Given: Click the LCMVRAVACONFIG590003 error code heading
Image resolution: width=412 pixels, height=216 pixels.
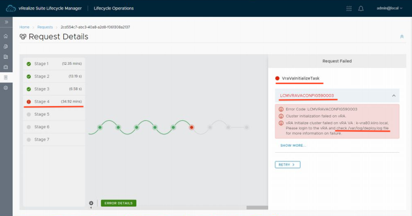Looking at the screenshot, I should pos(307,95).
